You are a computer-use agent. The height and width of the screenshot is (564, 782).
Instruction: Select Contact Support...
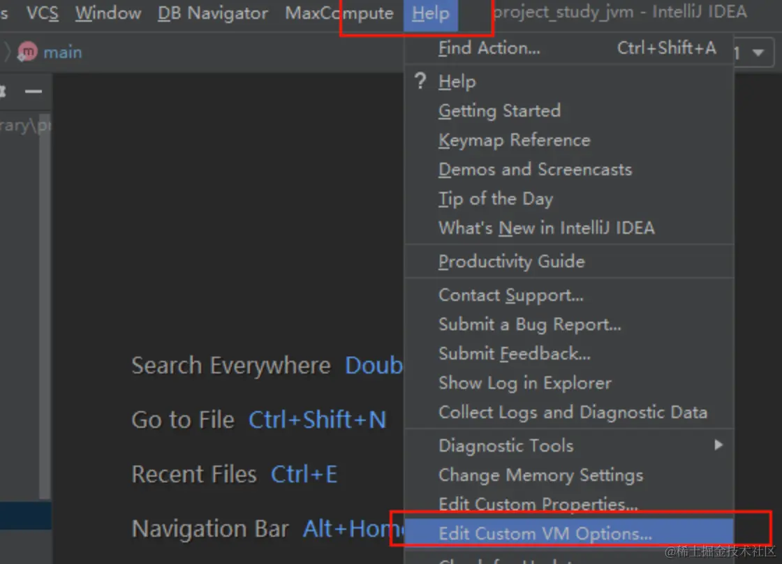(569, 295)
